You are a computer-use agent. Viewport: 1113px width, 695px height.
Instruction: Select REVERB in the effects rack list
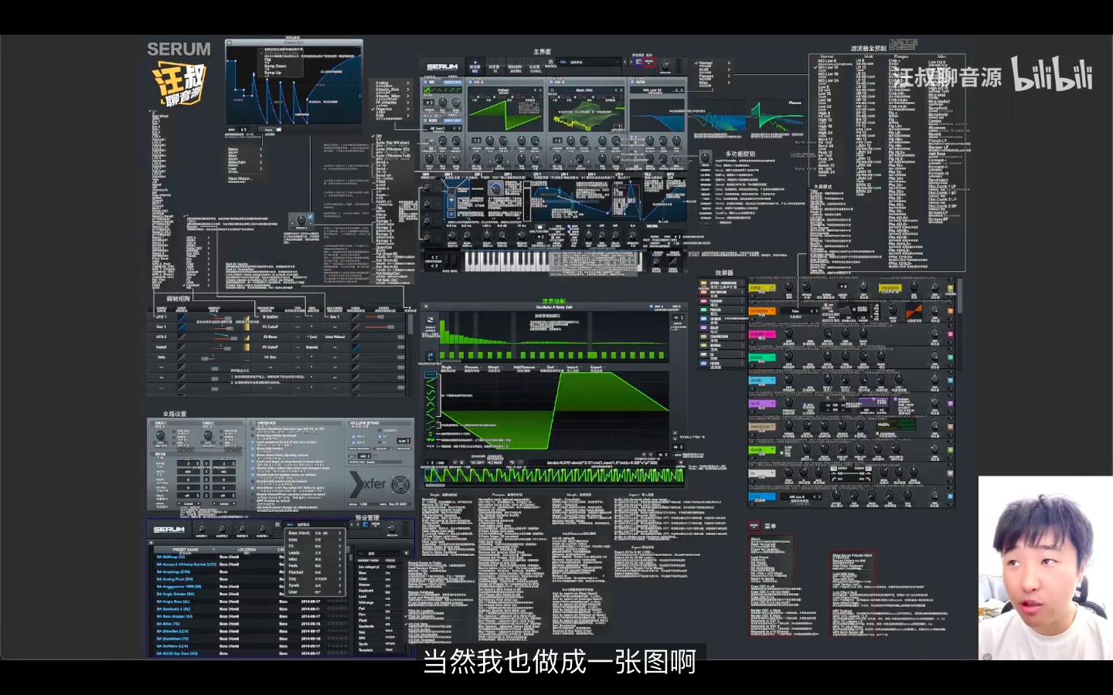click(x=722, y=345)
